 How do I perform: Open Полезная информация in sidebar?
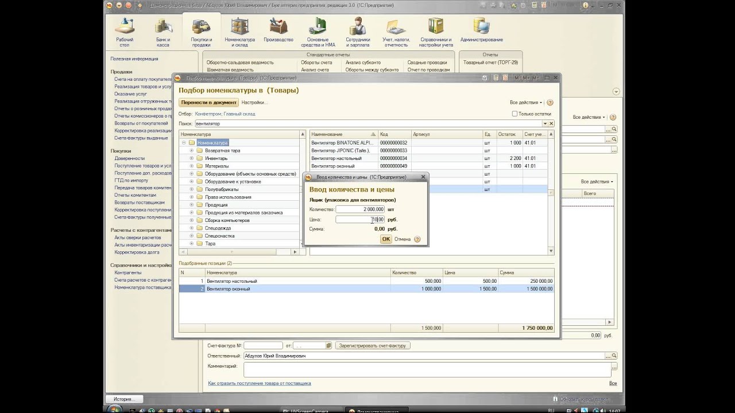pos(134,59)
